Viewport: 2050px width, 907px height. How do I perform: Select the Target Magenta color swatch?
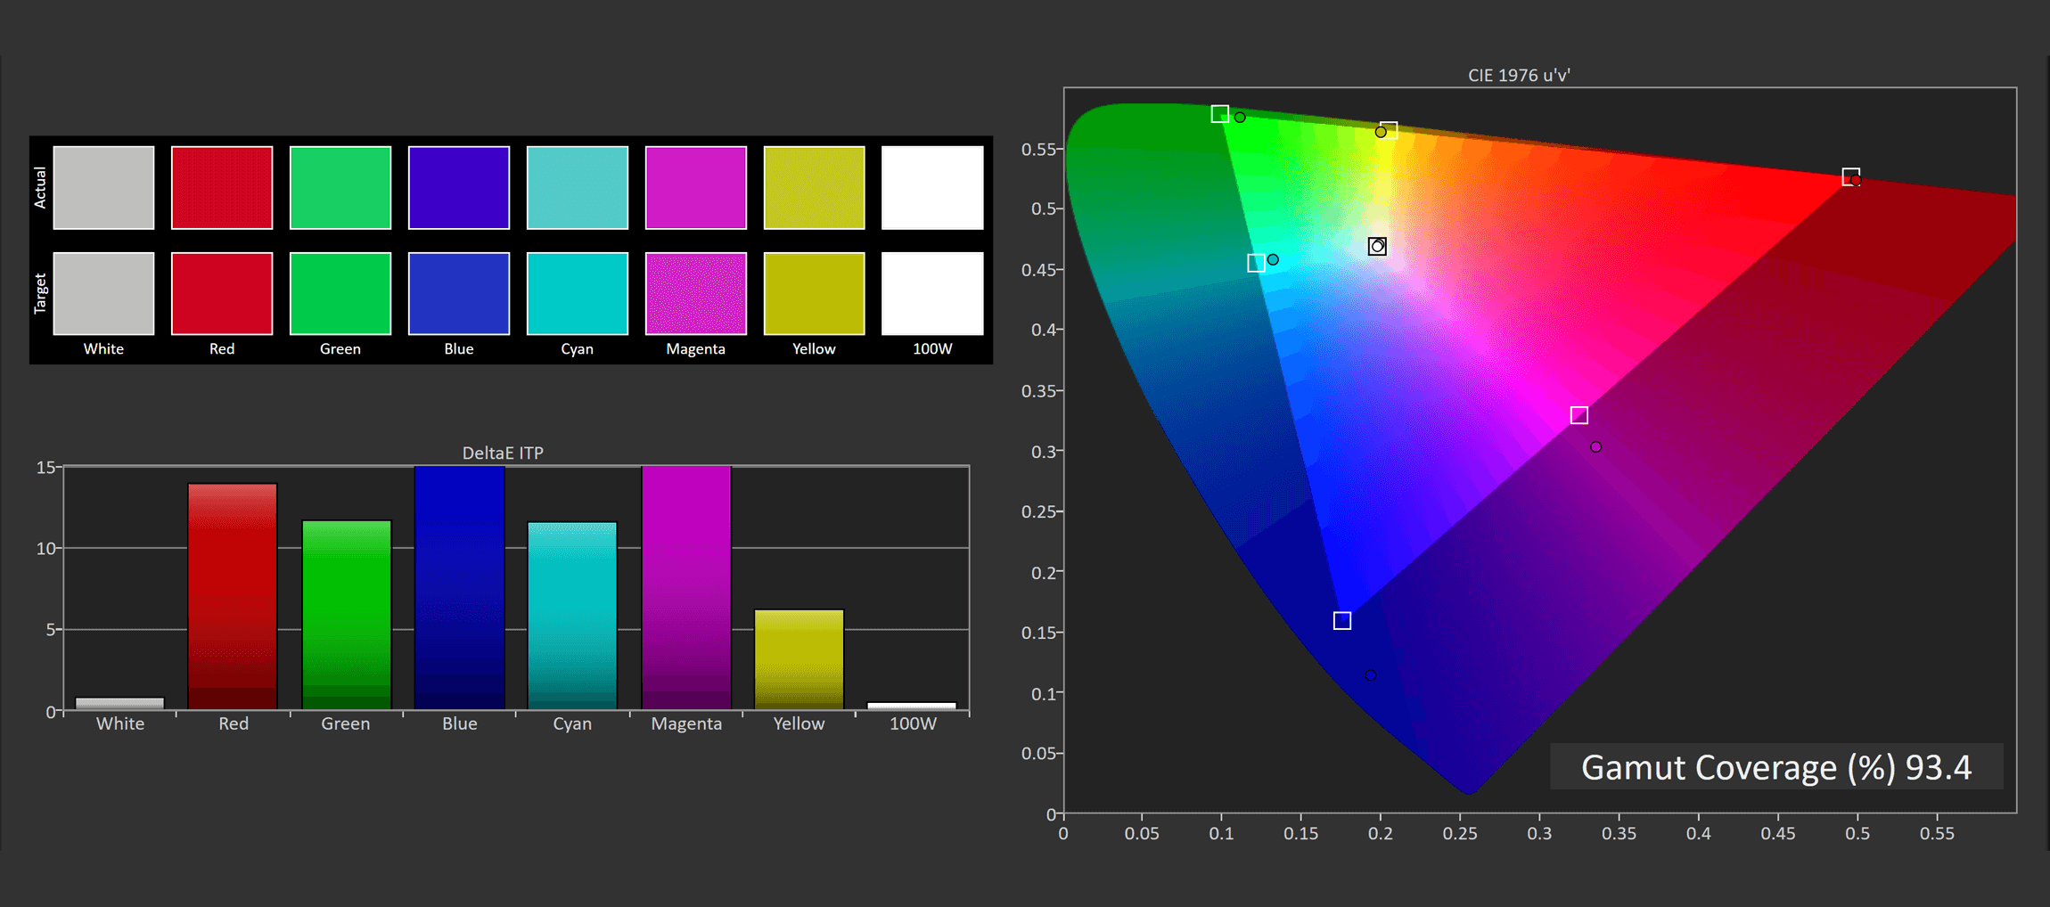(x=696, y=293)
